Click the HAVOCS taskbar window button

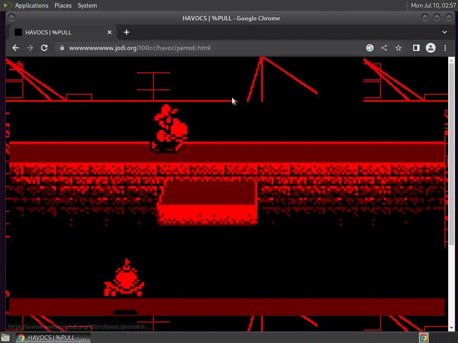pyautogui.click(x=53, y=338)
